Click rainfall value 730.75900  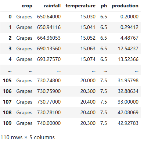pyautogui.click(x=49, y=91)
